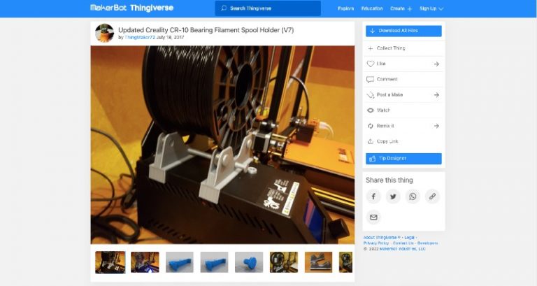This screenshot has width=537, height=286.
Task: Select the partially visible last thumbnail
Action: [345, 262]
